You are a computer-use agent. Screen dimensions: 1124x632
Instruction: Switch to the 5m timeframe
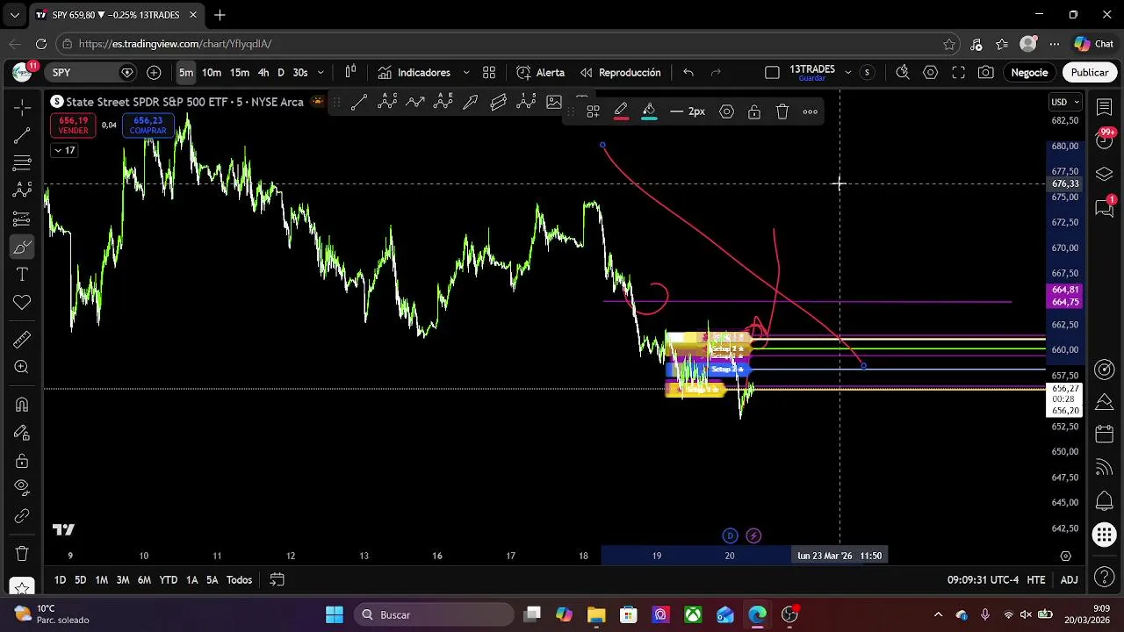(186, 73)
